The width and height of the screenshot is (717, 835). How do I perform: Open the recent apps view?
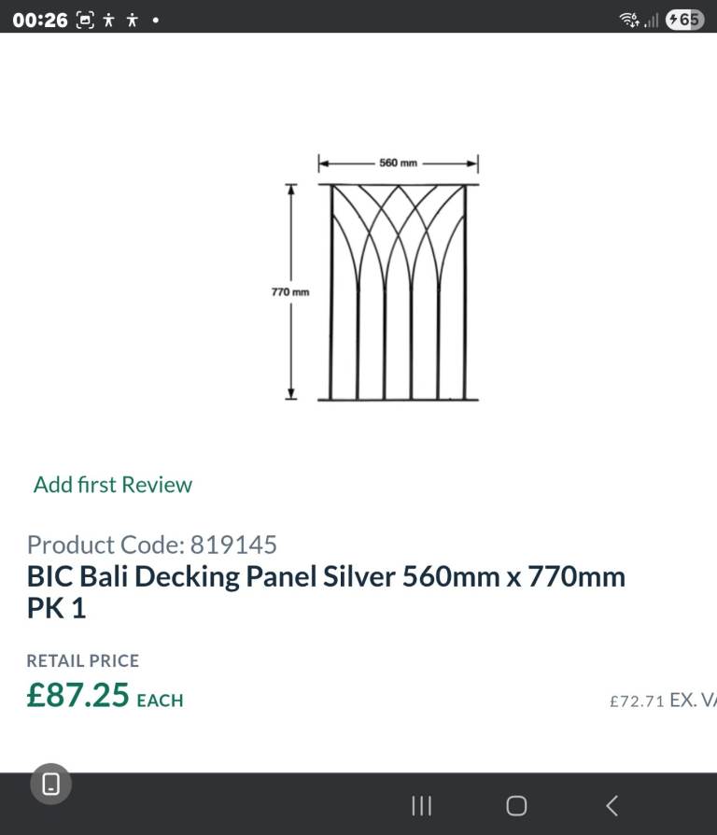click(x=422, y=805)
